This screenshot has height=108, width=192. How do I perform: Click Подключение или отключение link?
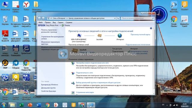tap(138, 45)
